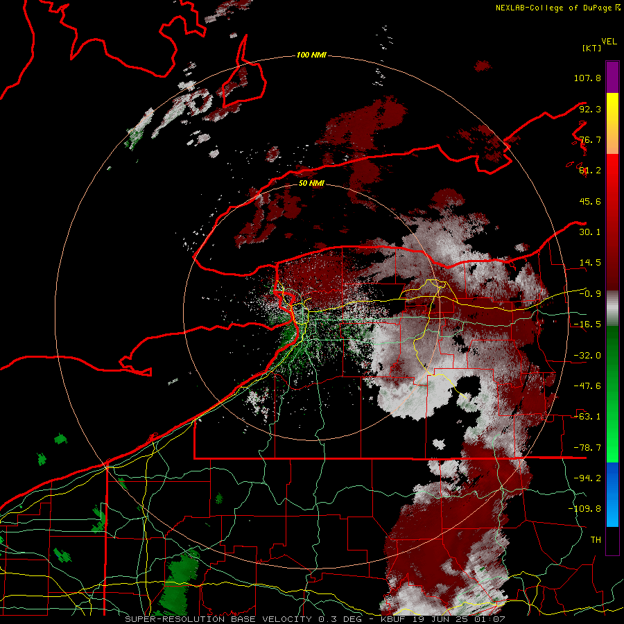Click the 76.7 velocity scale value
Viewport: 624px width, 624px height.
point(590,139)
